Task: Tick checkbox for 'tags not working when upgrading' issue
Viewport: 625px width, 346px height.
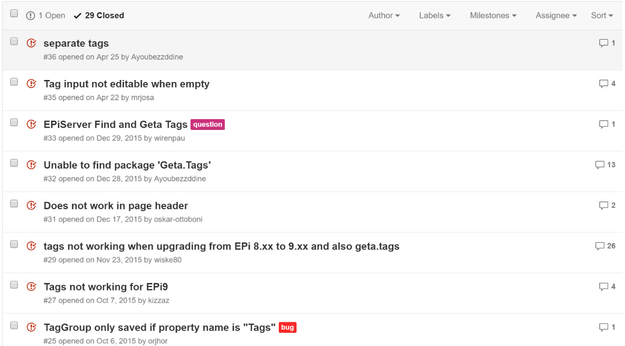Action: [14, 244]
